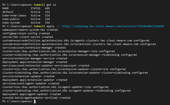Click 'secret/tmc-client-secret created' line
Screen dimensions: 170x105
(28, 37)
